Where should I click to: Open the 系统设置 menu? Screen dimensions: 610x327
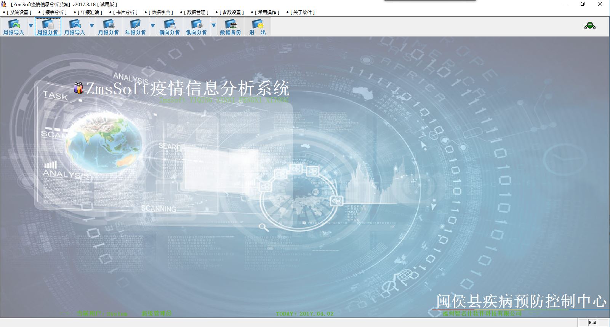coord(17,13)
